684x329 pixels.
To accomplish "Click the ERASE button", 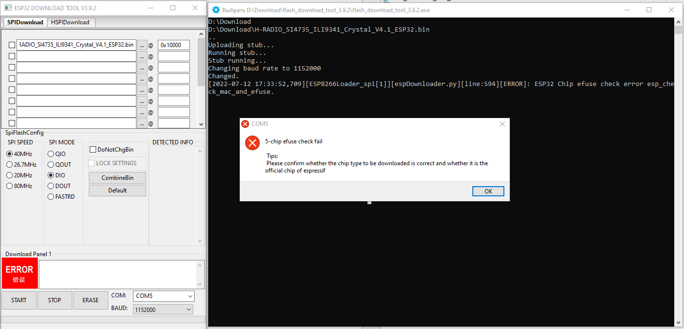I will coord(91,300).
